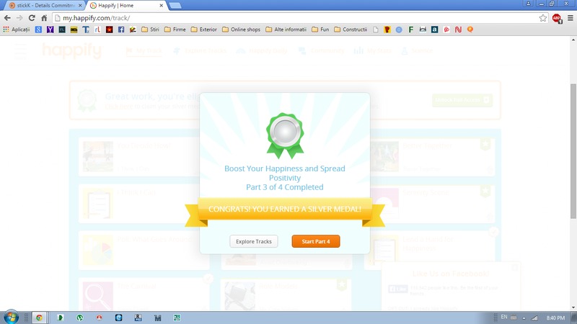Screen dimensions: 577x324
Task: Open a new browser tab
Action: (x=175, y=6)
